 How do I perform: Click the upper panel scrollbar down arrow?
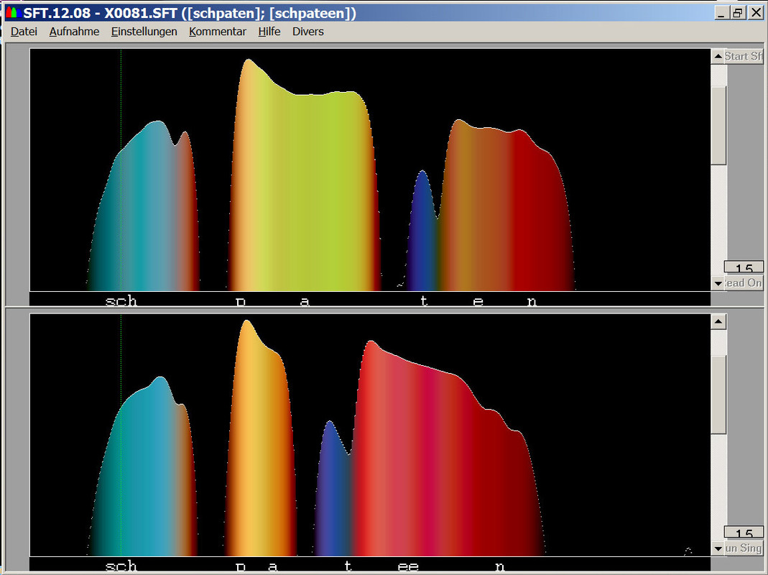point(718,283)
